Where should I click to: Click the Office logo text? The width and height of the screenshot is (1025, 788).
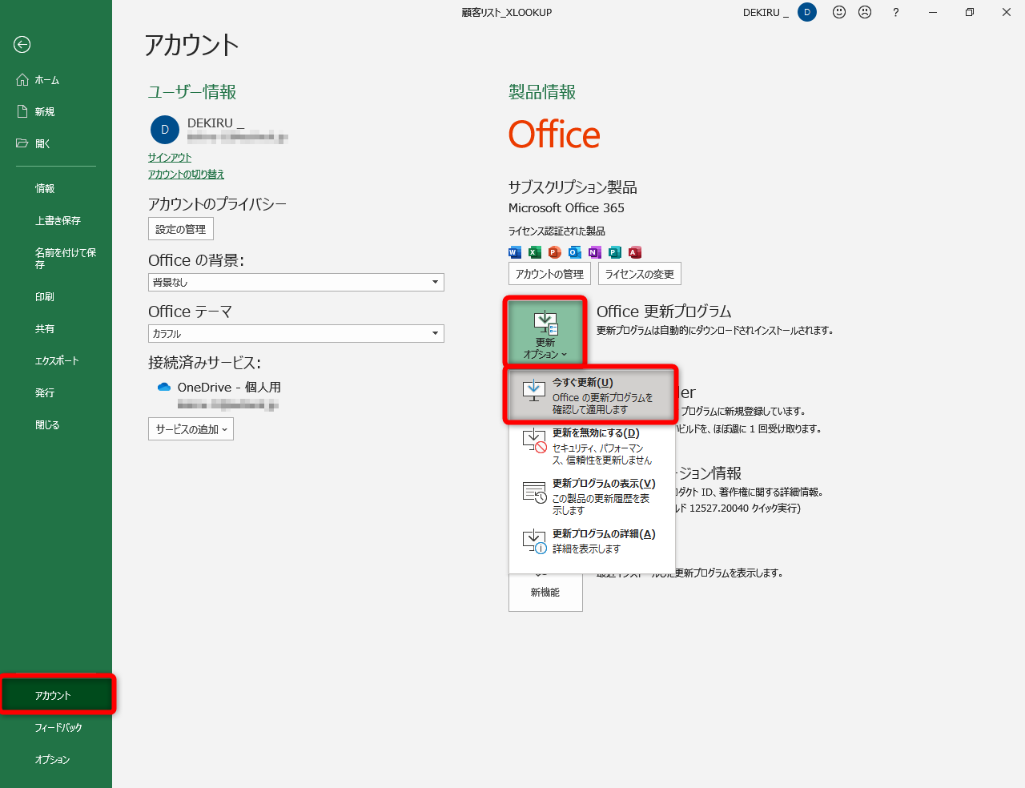pos(554,135)
